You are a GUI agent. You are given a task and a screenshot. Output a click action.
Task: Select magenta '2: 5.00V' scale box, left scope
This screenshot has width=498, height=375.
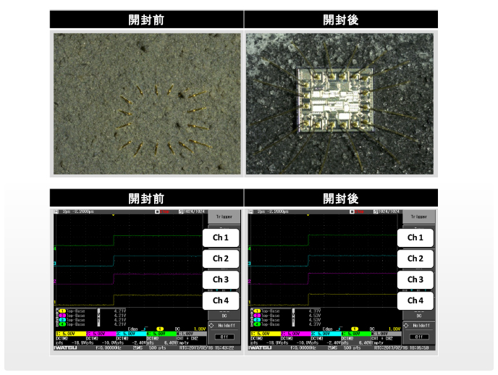101,334
